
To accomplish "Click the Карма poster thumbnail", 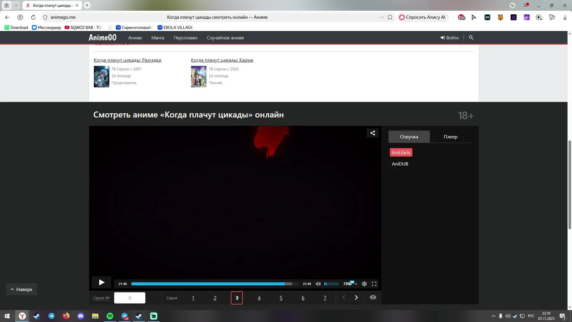I will pyautogui.click(x=198, y=76).
